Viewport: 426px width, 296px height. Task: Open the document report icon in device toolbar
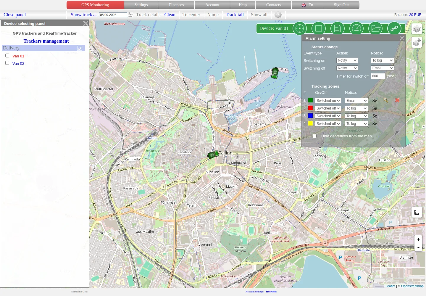pos(338,28)
